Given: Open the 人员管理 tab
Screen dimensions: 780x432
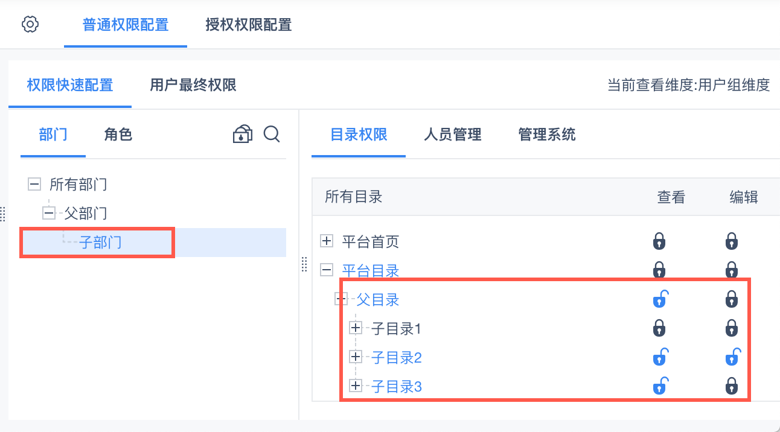Looking at the screenshot, I should 452,135.
